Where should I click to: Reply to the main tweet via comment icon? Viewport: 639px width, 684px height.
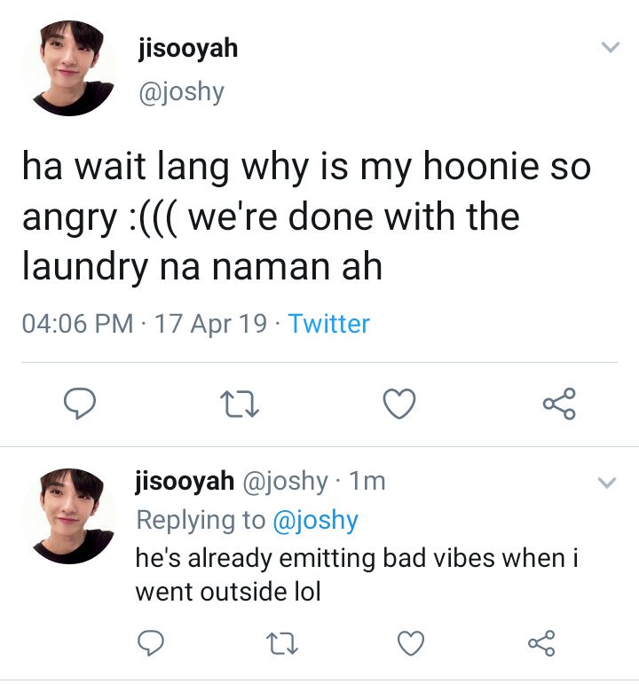point(80,404)
